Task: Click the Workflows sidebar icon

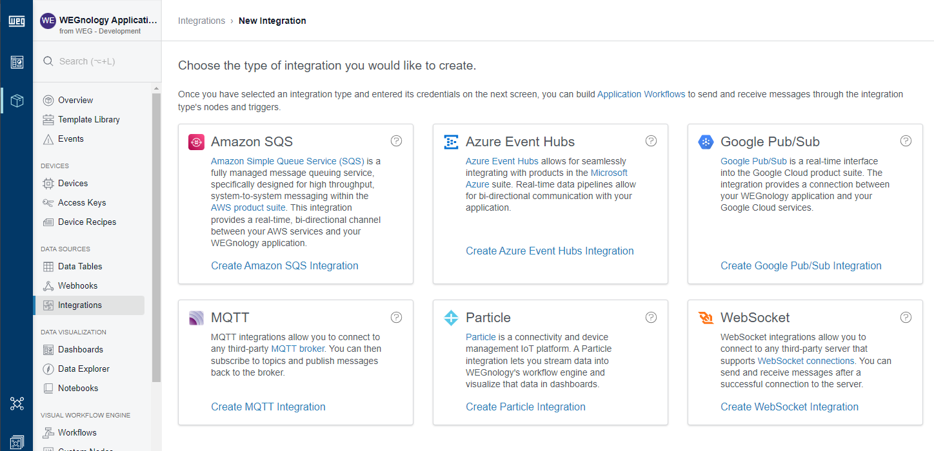Action: pyautogui.click(x=48, y=433)
